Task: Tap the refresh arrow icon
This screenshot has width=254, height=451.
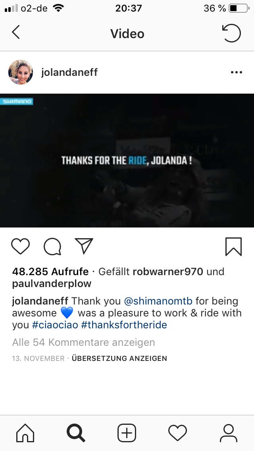Action: pos(231,33)
